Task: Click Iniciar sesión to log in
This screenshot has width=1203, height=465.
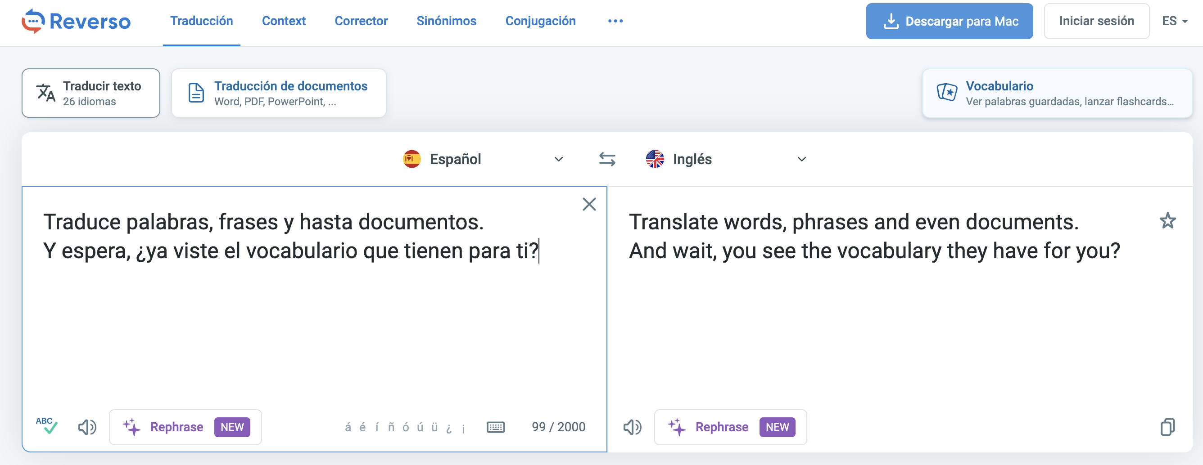Action: pyautogui.click(x=1097, y=21)
